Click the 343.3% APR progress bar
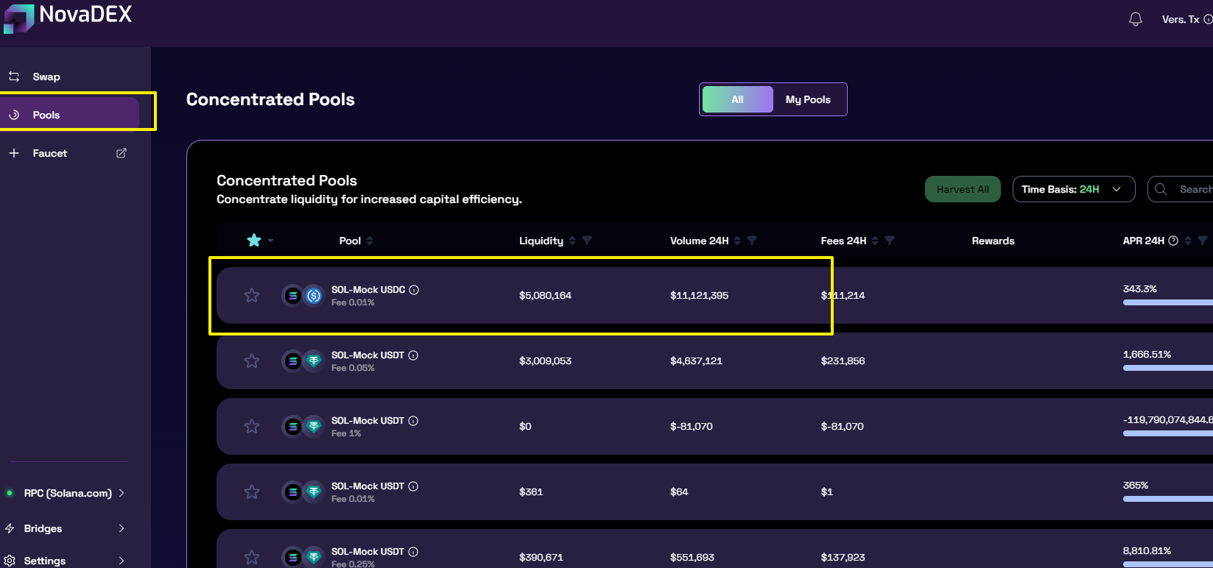 click(1168, 302)
